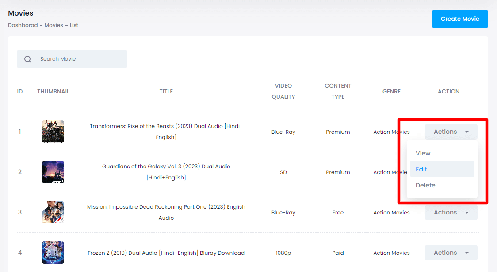Screen dimensions: 497x272
Task: Click the ACTION column header
Action: coord(448,91)
